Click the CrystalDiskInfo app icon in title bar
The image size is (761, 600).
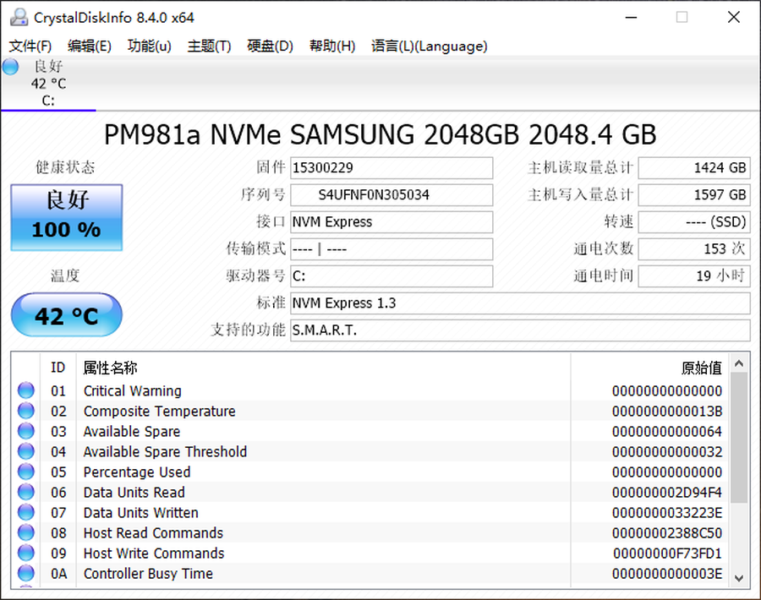[x=18, y=17]
